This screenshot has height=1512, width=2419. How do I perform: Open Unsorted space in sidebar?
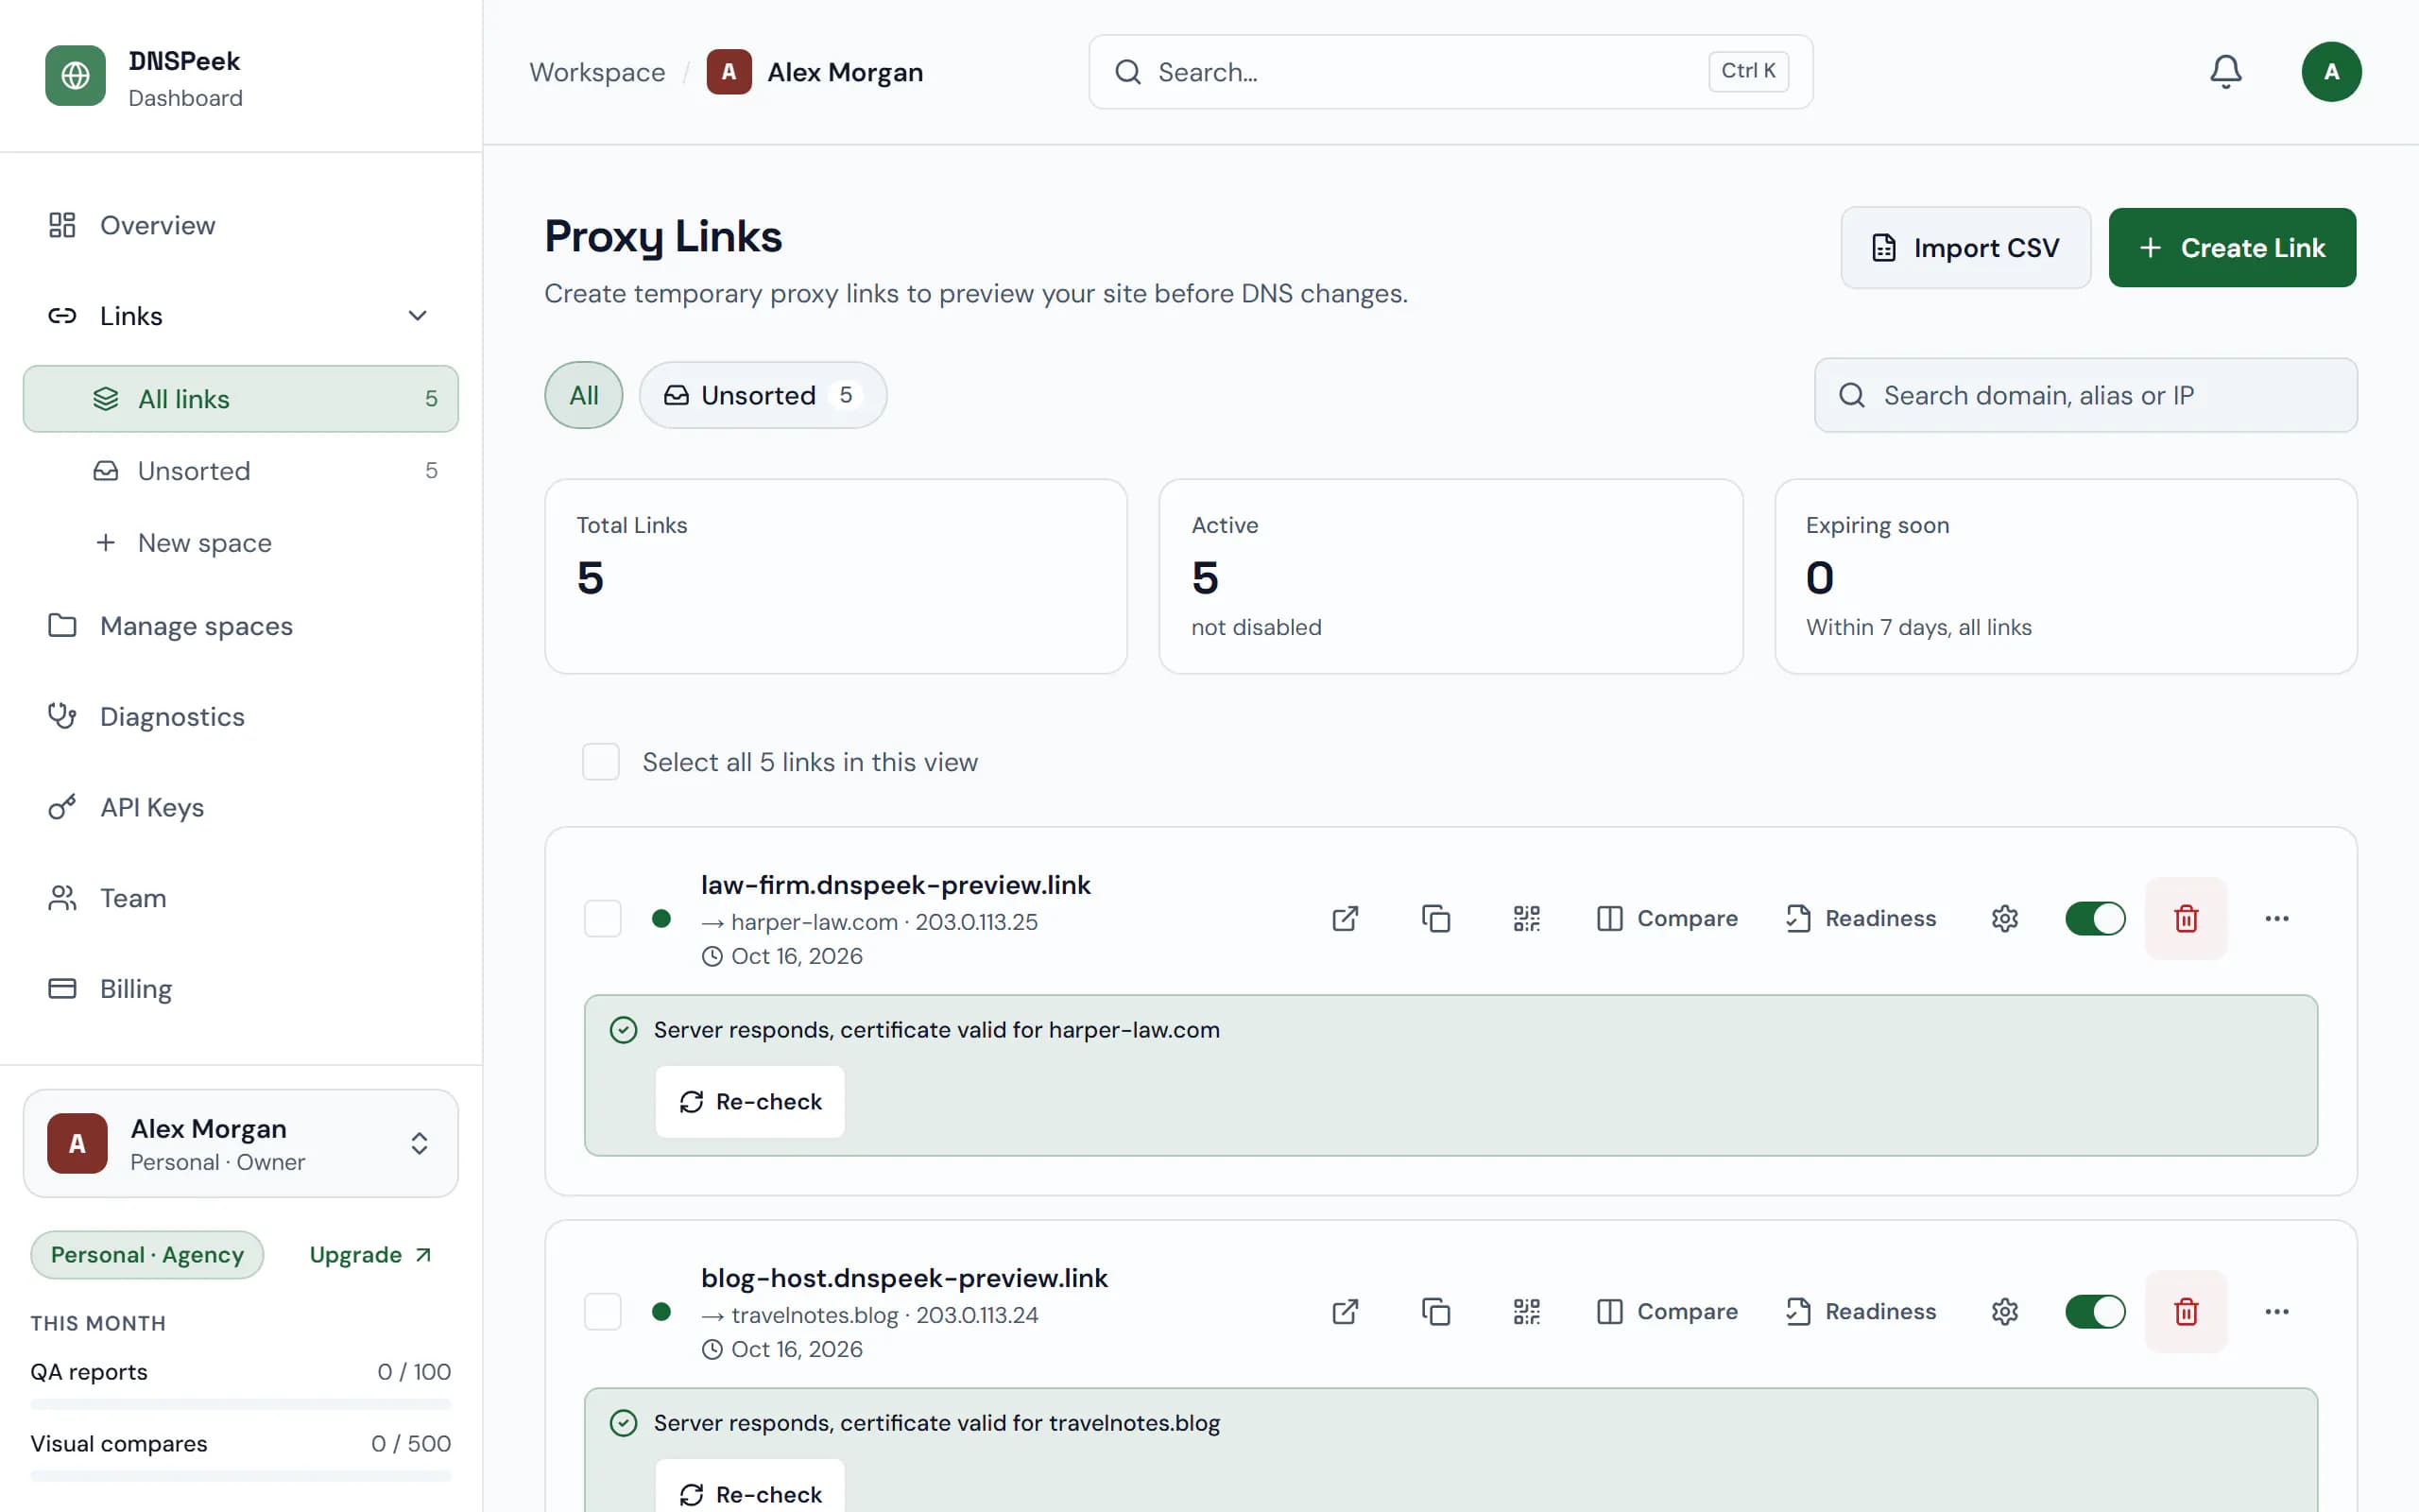pos(241,471)
